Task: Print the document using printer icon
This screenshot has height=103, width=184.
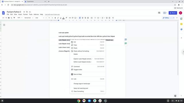Action: point(9,18)
